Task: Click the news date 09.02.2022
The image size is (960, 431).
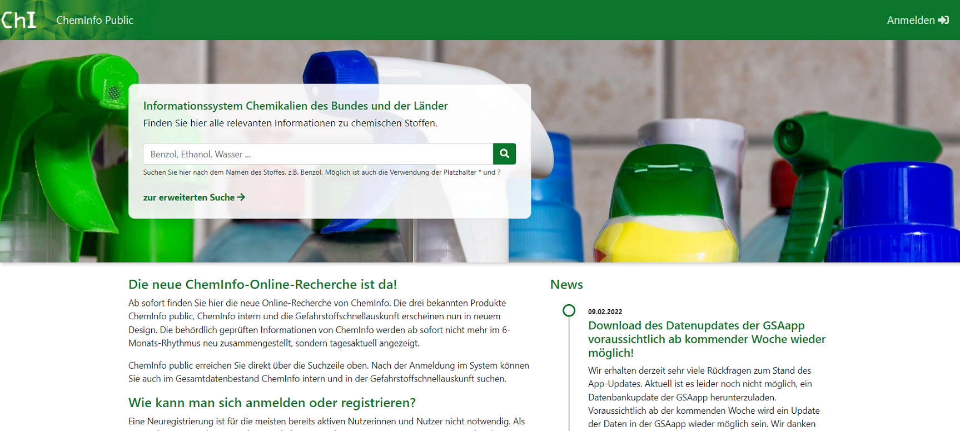Action: point(605,312)
